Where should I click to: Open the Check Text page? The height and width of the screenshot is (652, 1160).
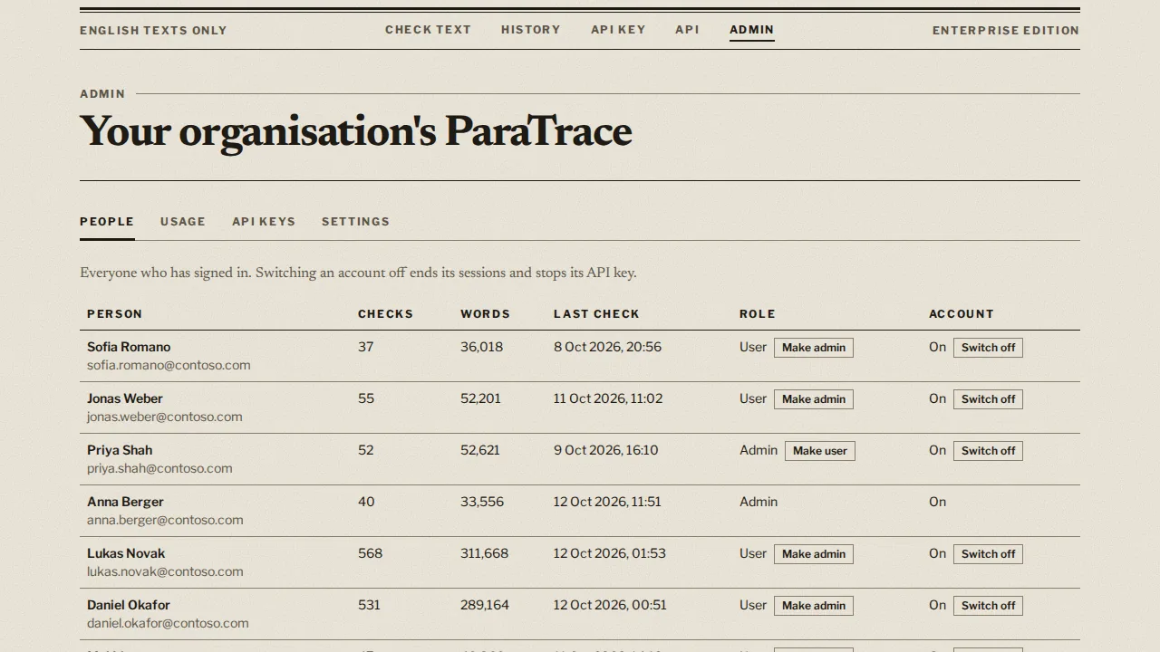[x=428, y=30]
